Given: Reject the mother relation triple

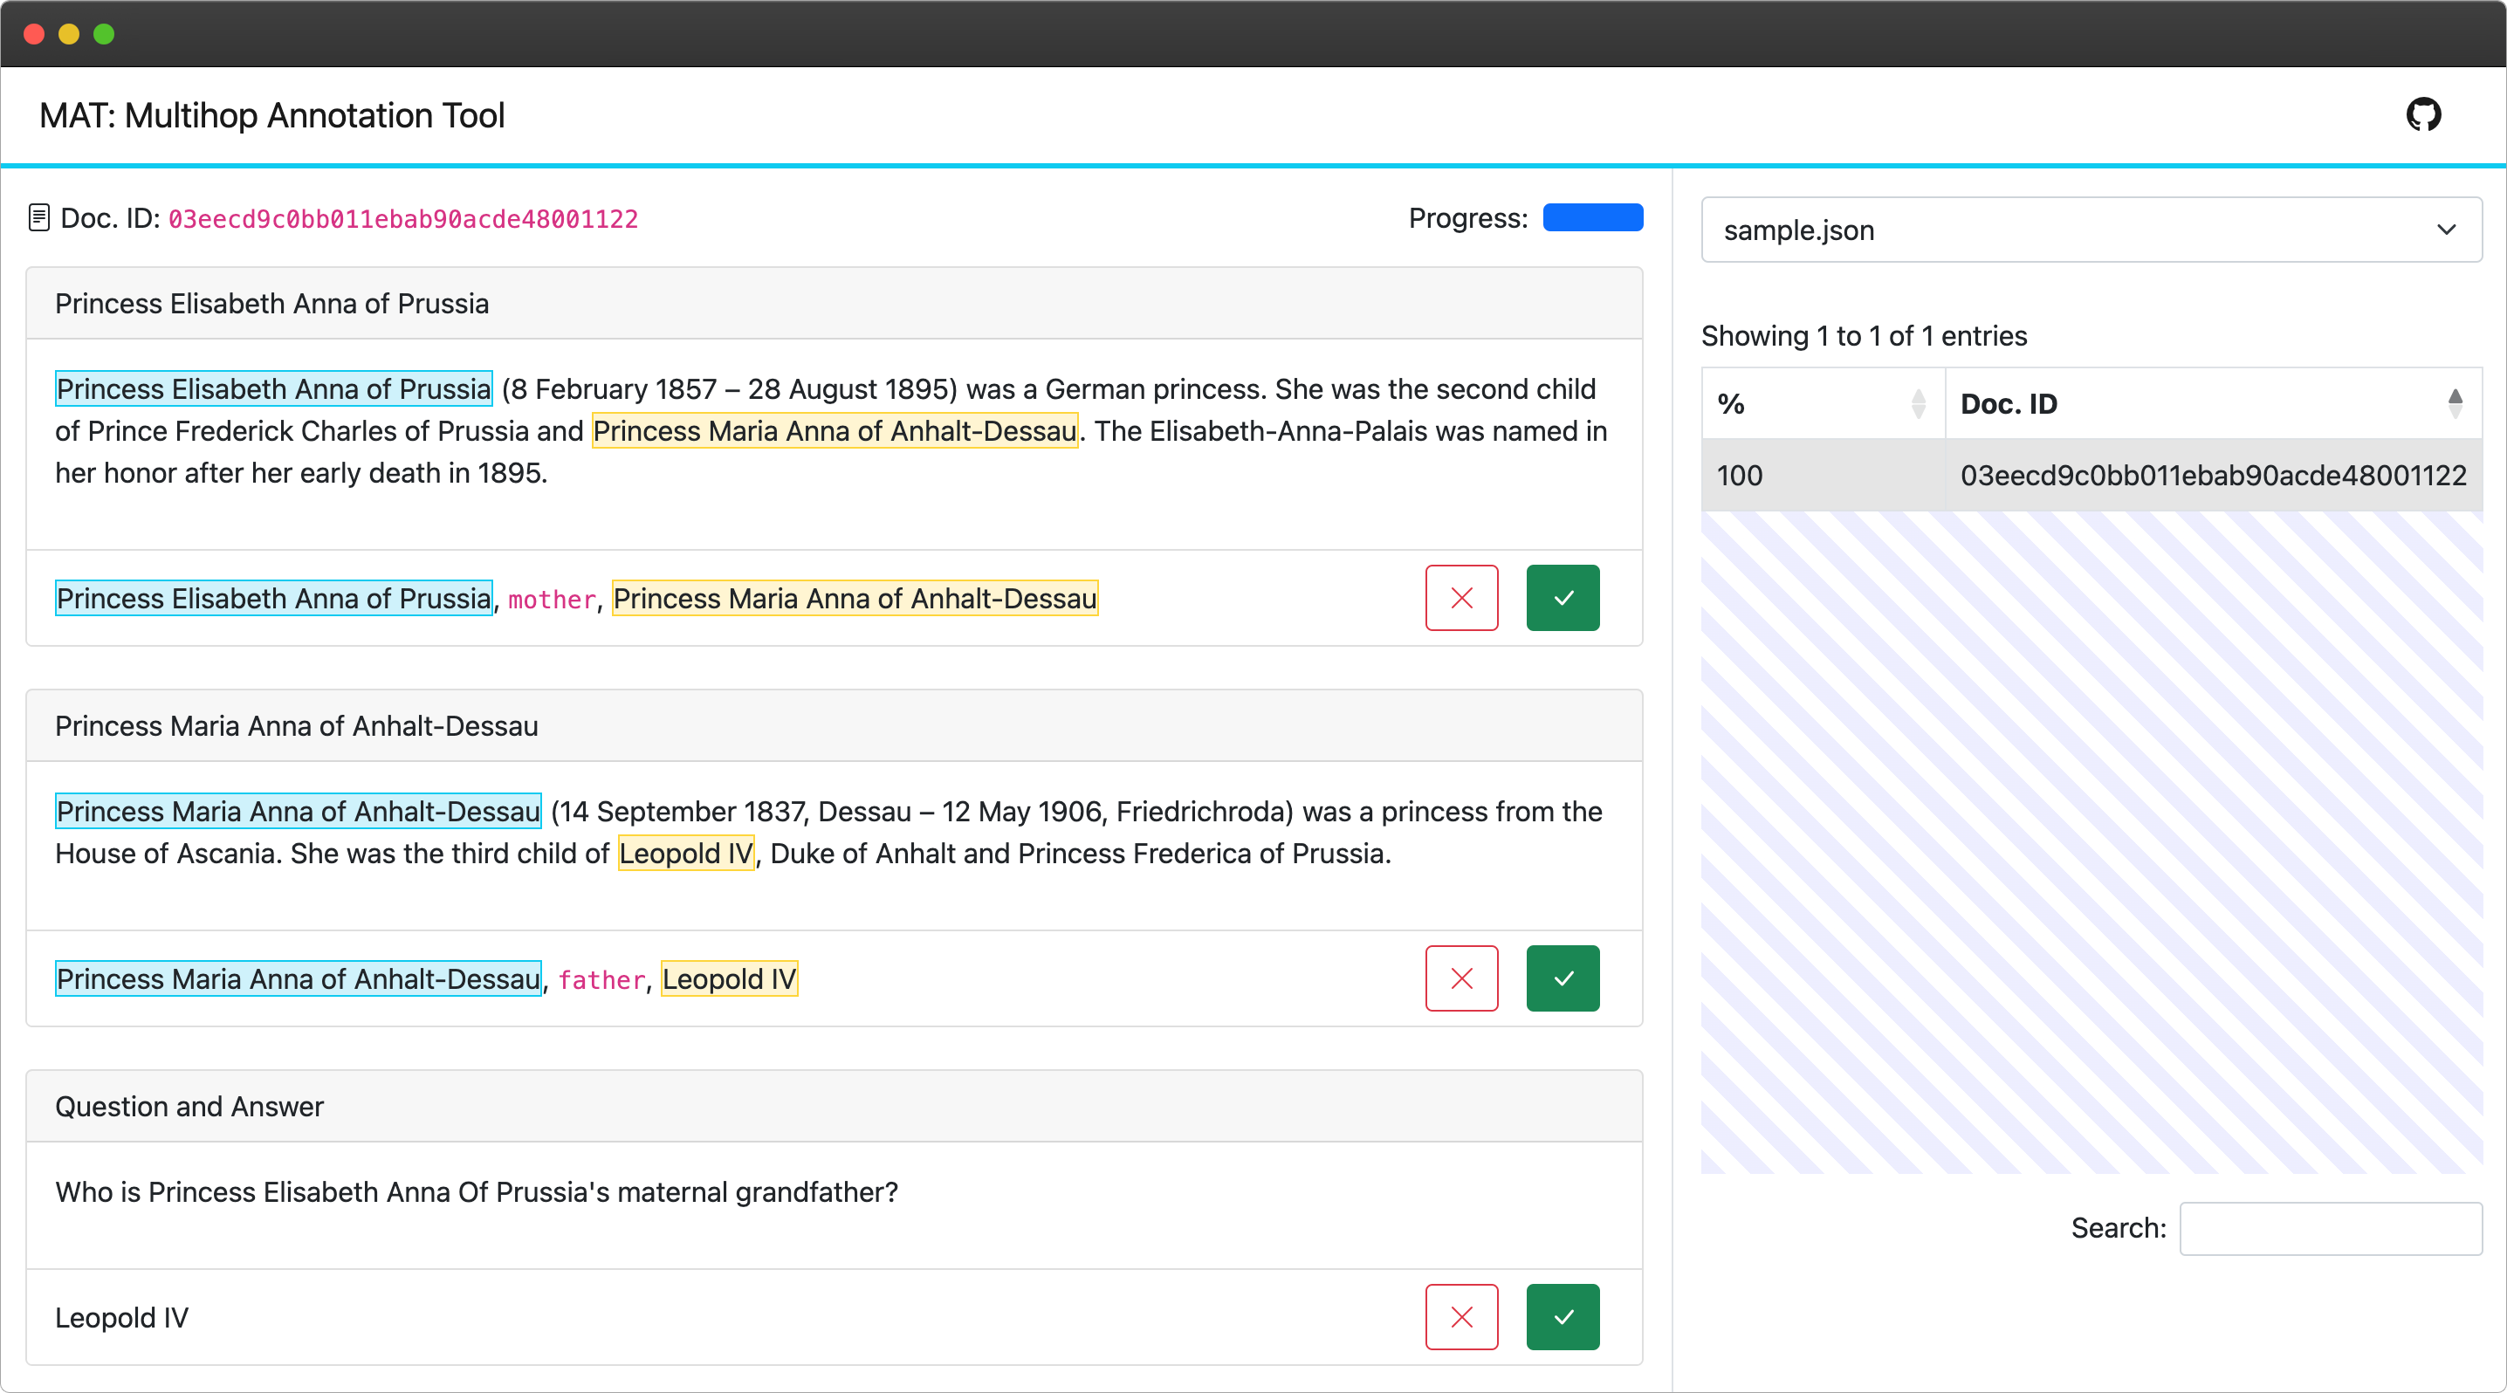Looking at the screenshot, I should tap(1460, 598).
